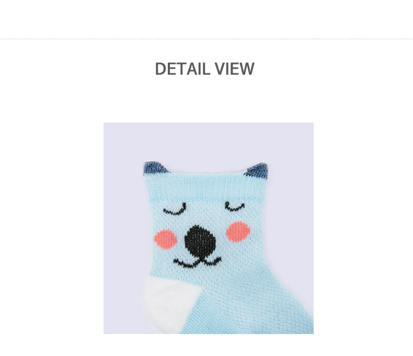The width and height of the screenshot is (413, 356).
Task: Click the right navy ear of sock
Action: tap(257, 171)
